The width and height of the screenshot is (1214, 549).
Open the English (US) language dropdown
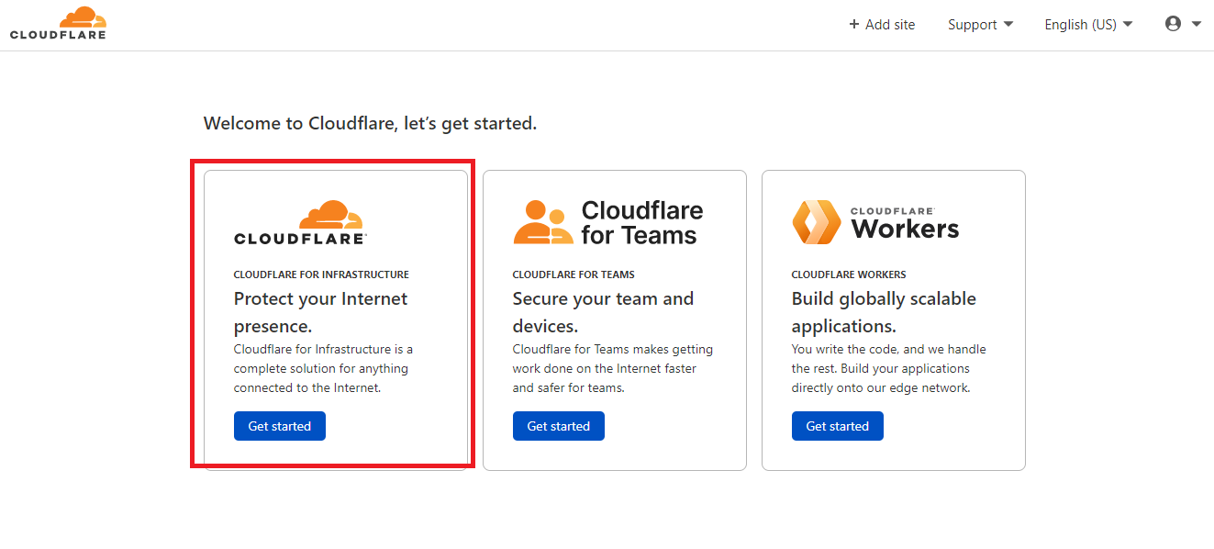[x=1088, y=25]
